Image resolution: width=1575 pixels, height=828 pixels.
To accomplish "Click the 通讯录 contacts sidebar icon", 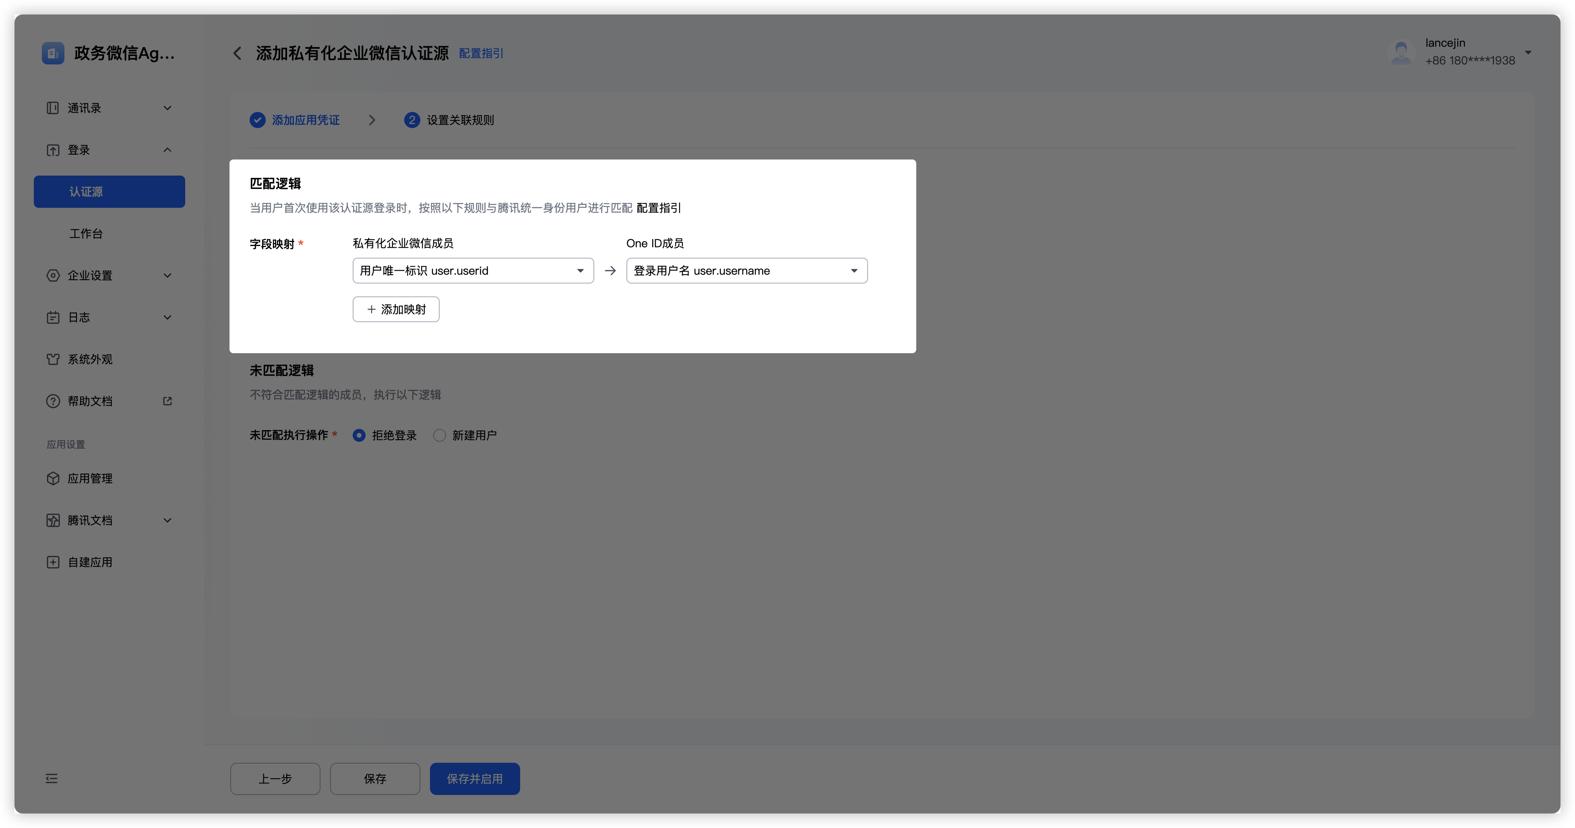I will (x=53, y=108).
